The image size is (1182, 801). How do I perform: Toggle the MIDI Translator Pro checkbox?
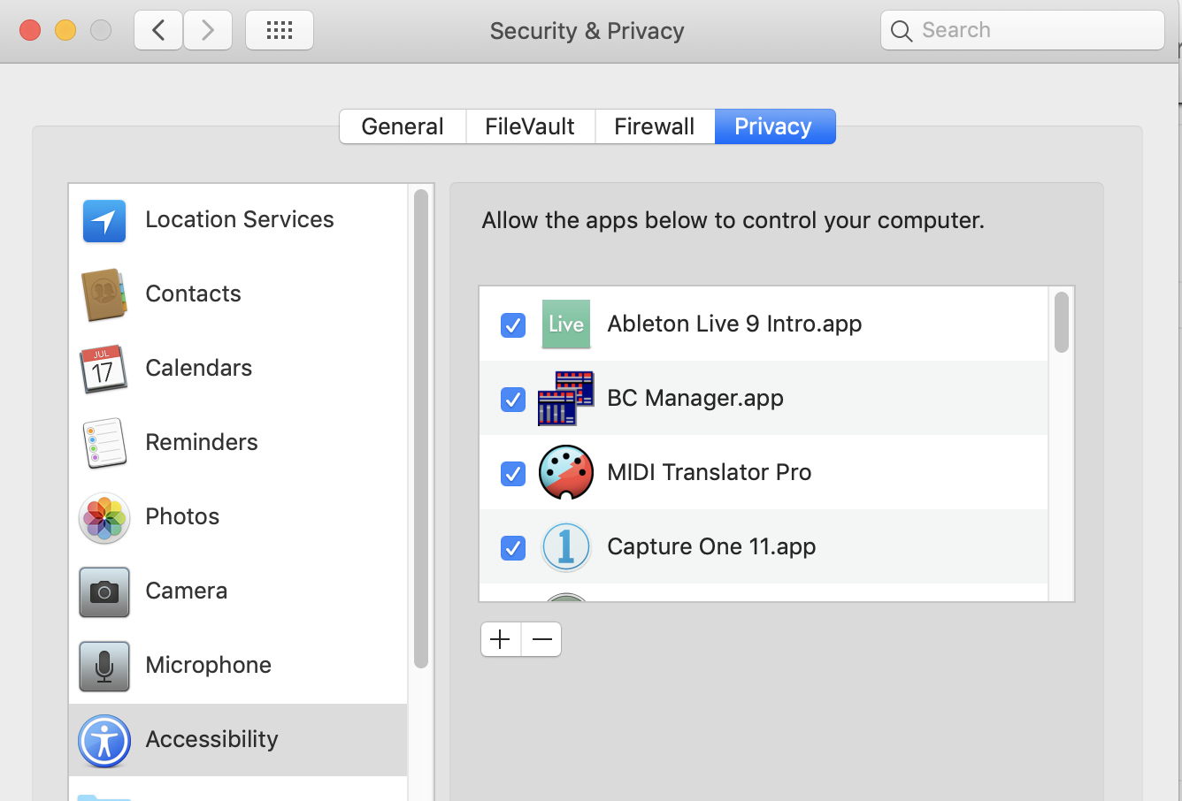513,473
